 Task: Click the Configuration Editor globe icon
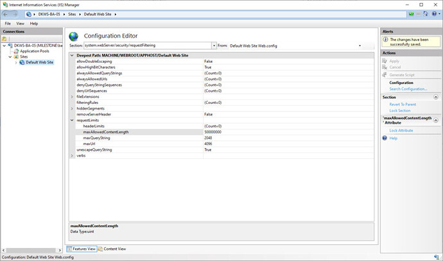[73, 37]
